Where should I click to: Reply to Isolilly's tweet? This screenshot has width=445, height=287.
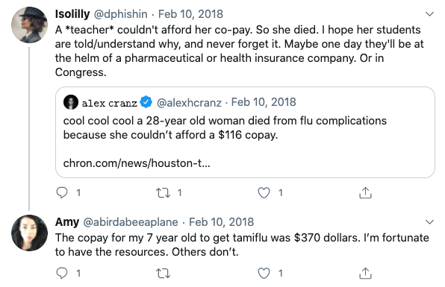tap(62, 192)
